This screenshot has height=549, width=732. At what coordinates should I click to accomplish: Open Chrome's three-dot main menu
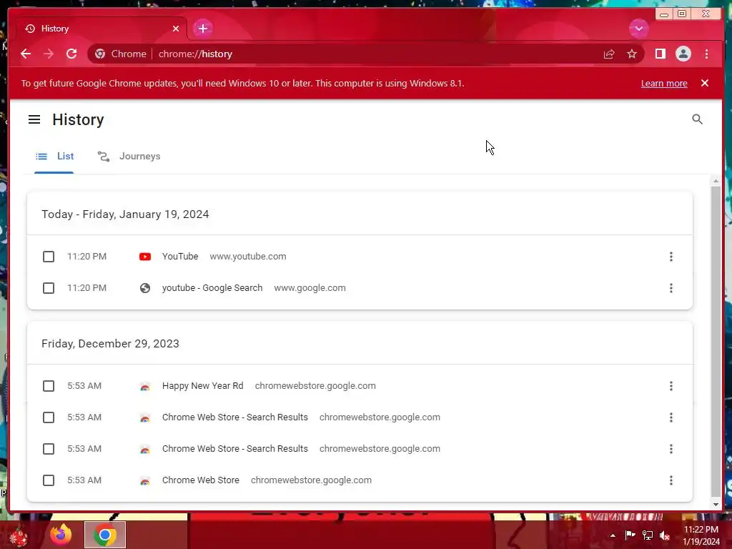coord(706,54)
